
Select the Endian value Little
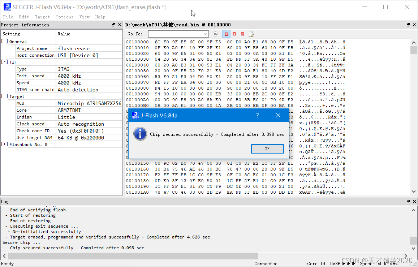89,117
